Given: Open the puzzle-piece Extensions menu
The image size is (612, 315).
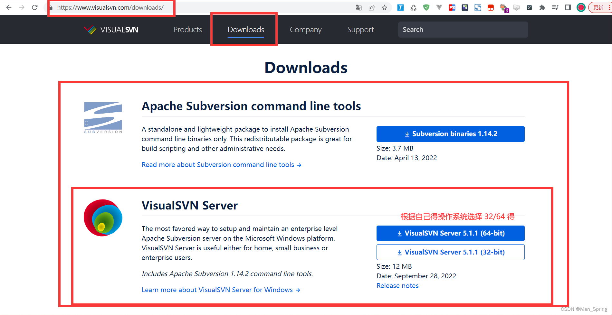Looking at the screenshot, I should (x=542, y=7).
